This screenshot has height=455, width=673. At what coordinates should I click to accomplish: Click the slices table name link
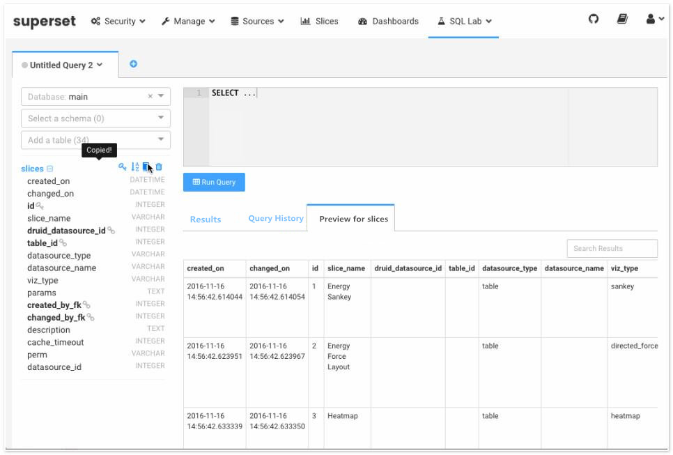pyautogui.click(x=32, y=169)
